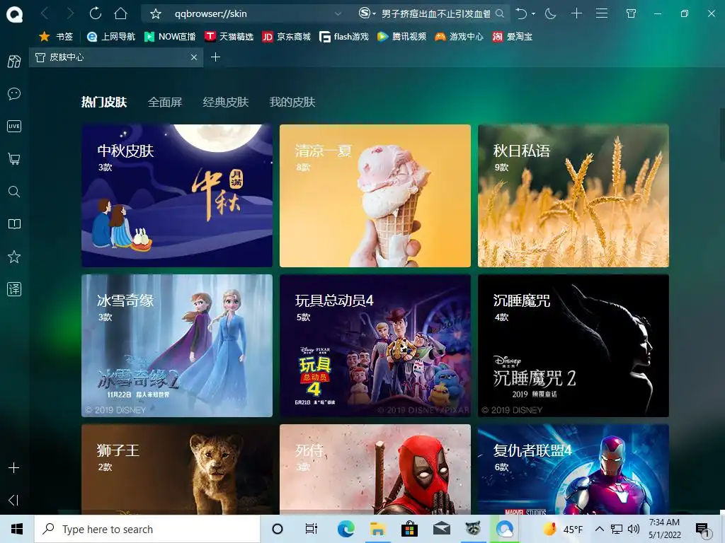Open Microsoft Edge from the taskbar

346,529
